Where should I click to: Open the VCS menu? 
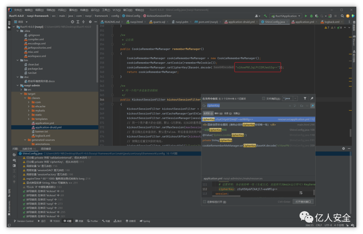pyautogui.click(x=116, y=10)
